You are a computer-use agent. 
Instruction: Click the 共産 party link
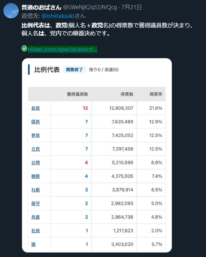click(35, 217)
